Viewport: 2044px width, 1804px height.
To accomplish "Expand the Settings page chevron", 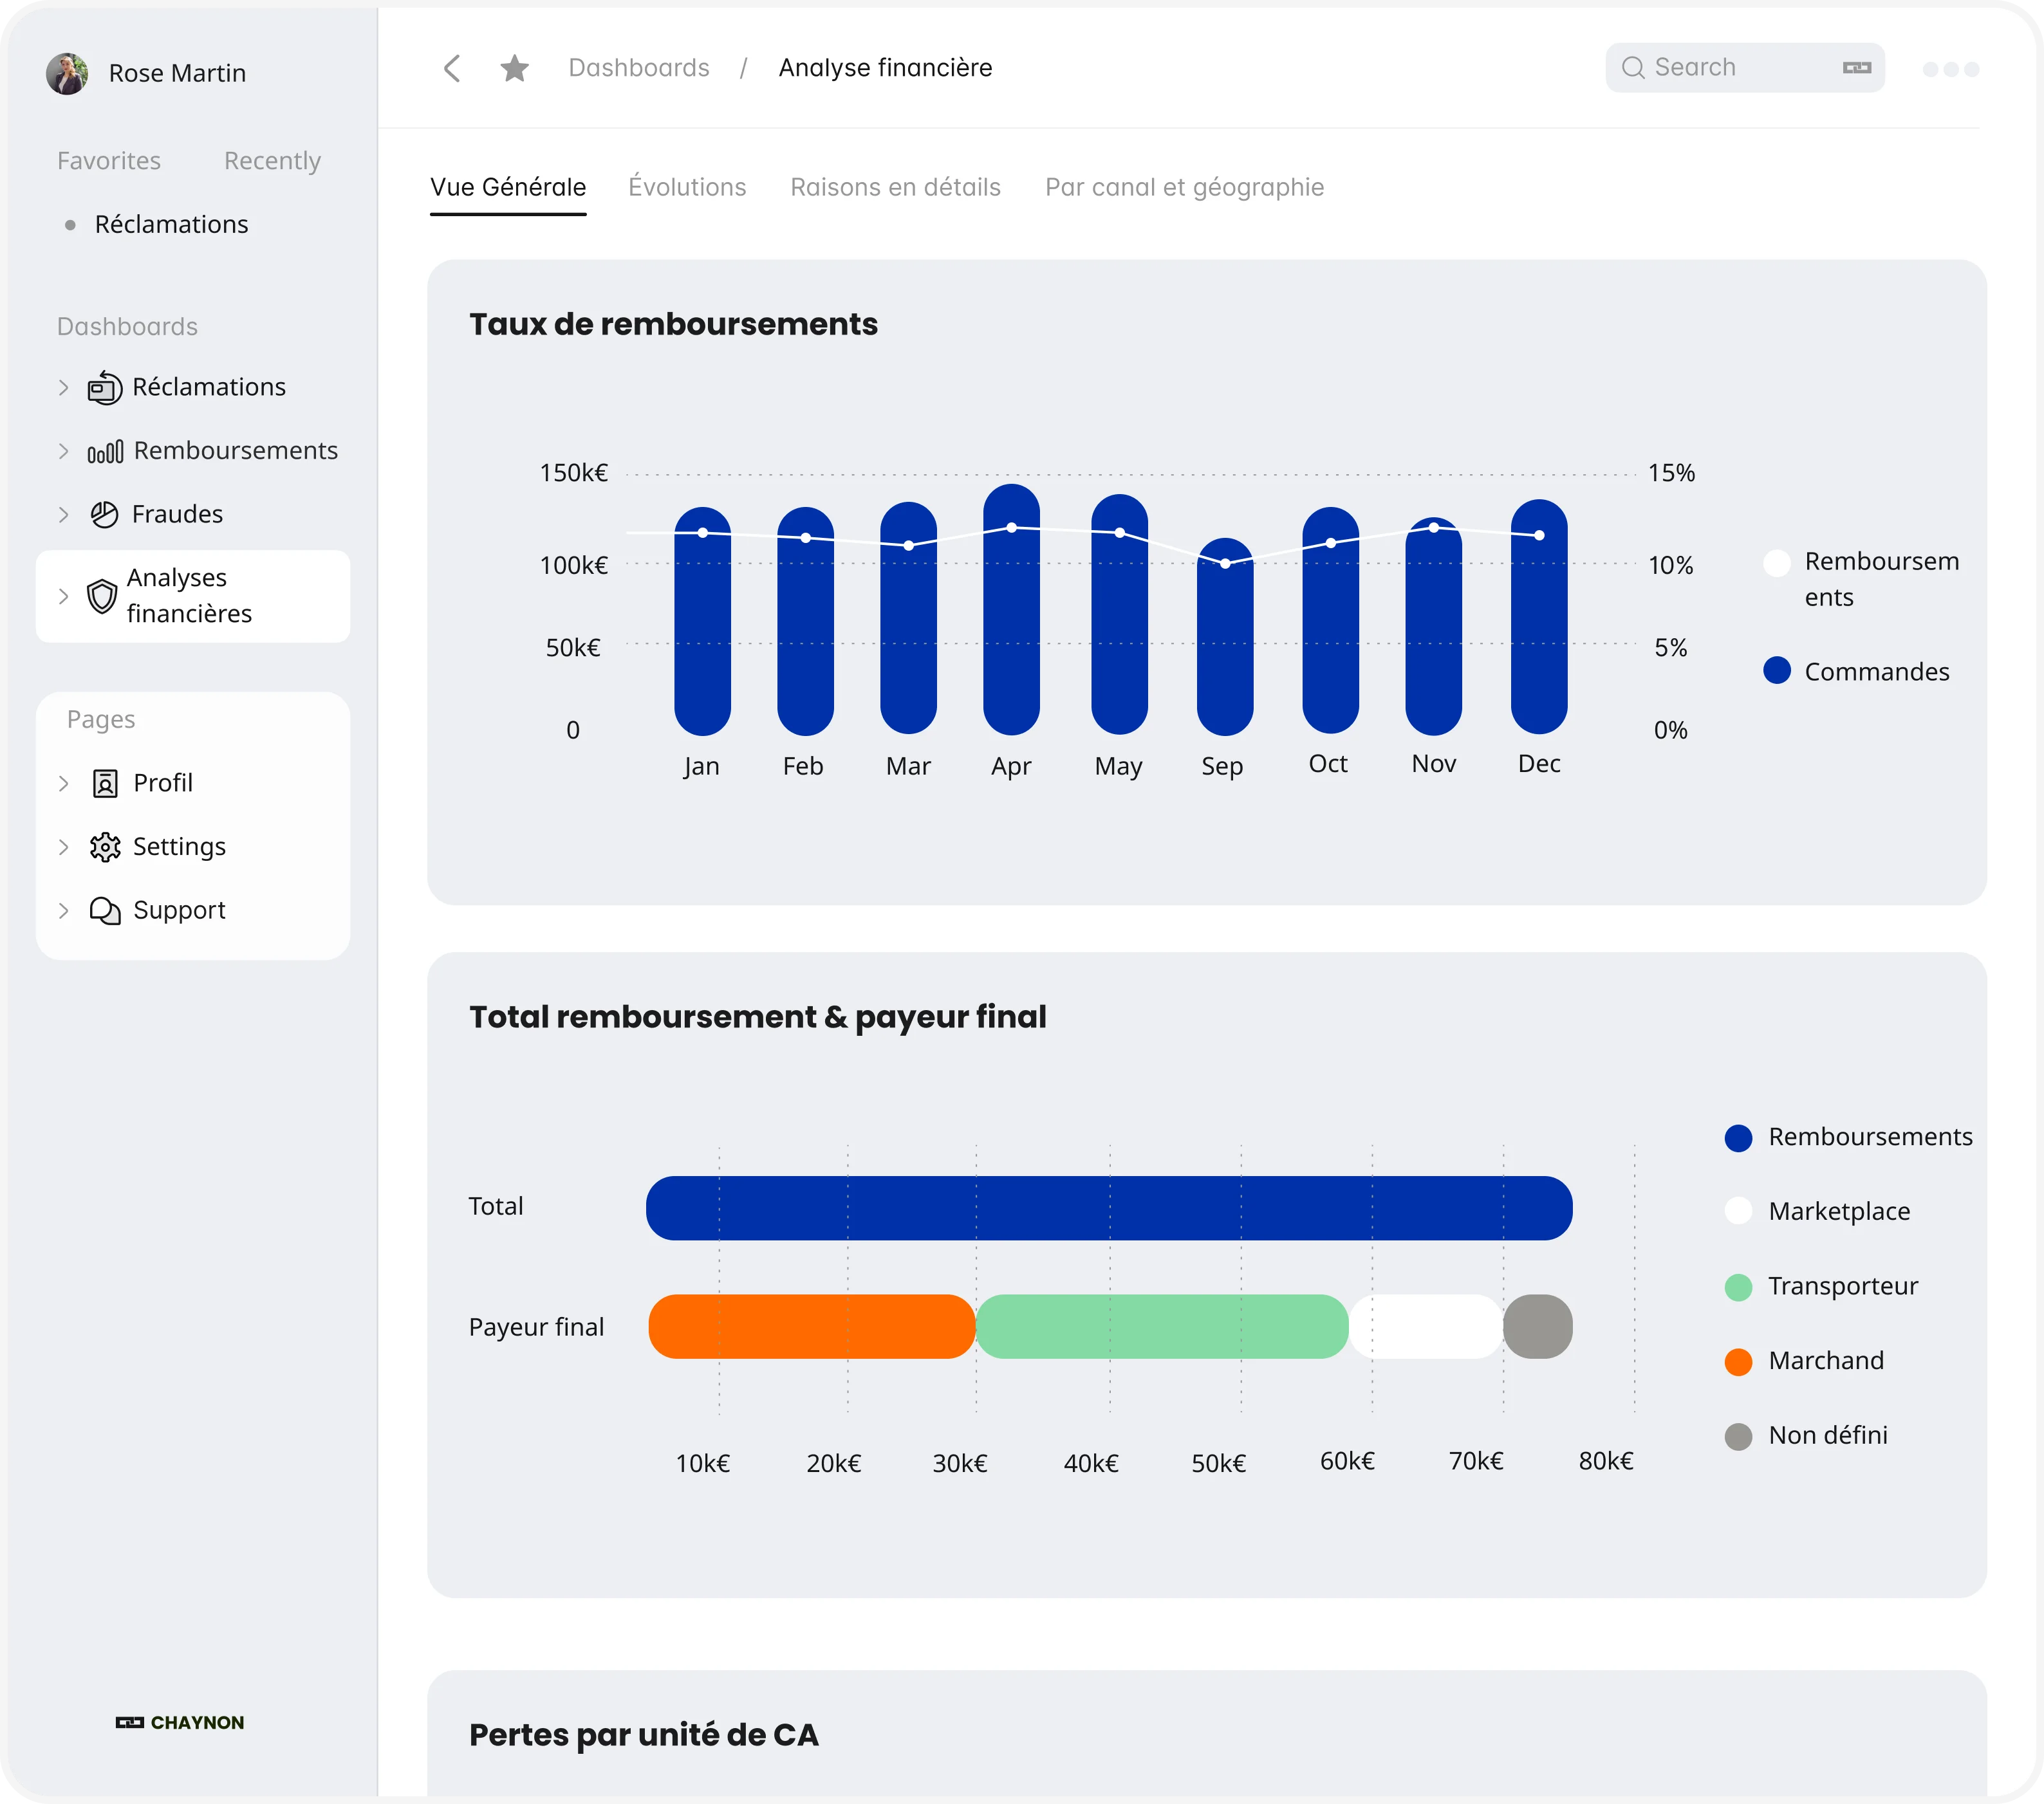I will 63,847.
